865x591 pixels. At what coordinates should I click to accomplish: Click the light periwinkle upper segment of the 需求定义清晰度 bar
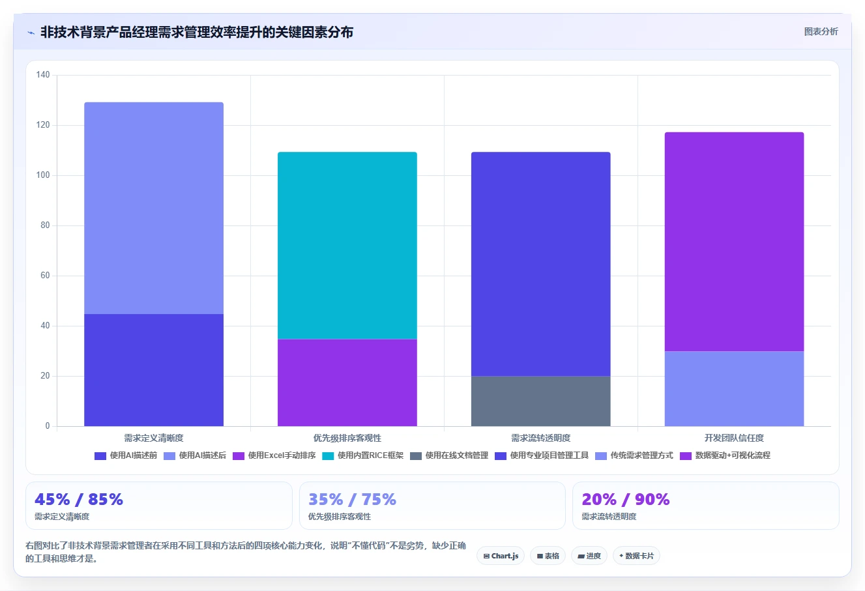[154, 208]
